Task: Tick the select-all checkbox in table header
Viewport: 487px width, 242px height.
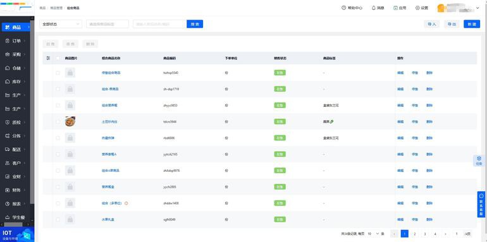Action: pos(58,58)
